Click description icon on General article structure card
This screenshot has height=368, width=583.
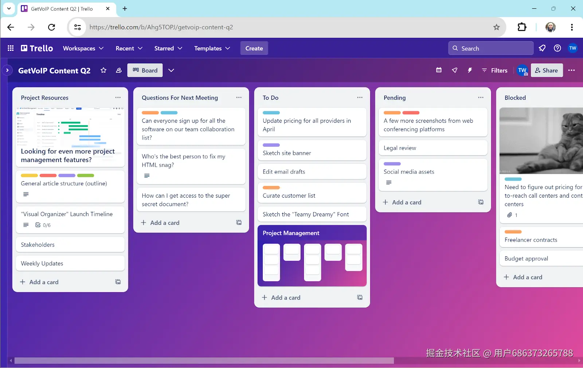pyautogui.click(x=26, y=194)
